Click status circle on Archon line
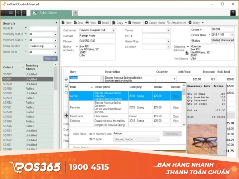This screenshot has height=179, width=239. pos(66,79)
